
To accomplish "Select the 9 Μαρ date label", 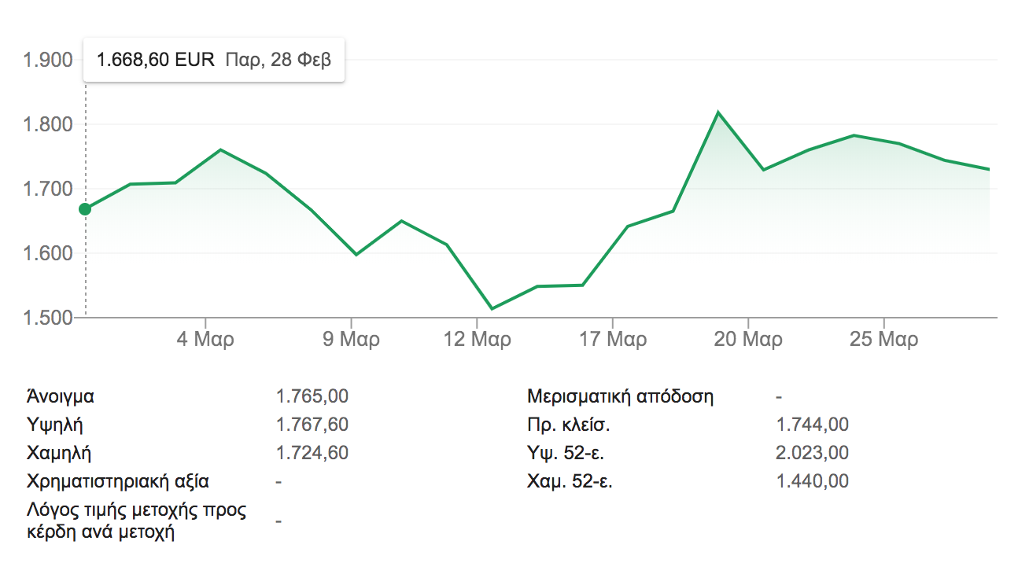I will [351, 340].
